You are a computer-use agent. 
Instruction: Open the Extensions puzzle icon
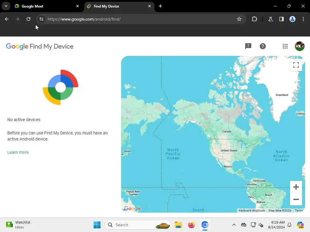point(254,19)
